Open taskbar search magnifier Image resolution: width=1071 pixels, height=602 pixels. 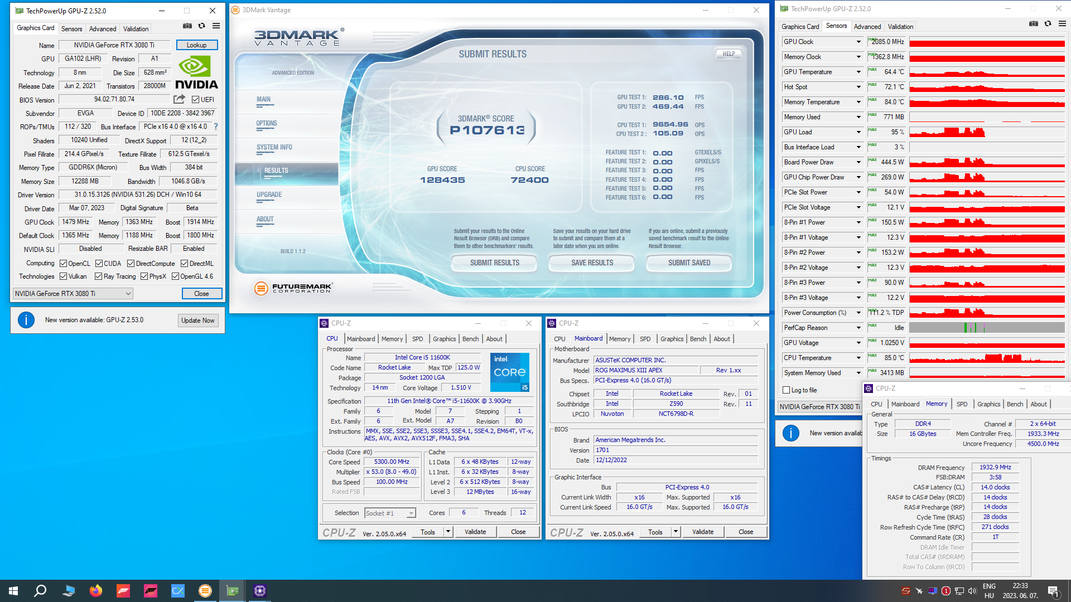tap(40, 591)
